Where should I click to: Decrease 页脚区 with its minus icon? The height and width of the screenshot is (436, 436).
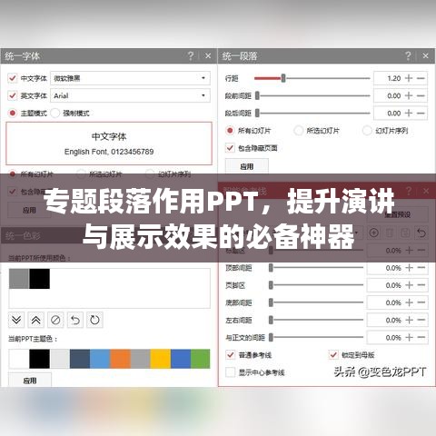click(x=421, y=285)
